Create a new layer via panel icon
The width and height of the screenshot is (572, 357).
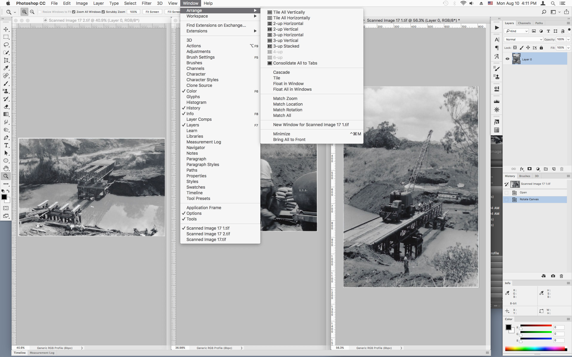pyautogui.click(x=554, y=169)
